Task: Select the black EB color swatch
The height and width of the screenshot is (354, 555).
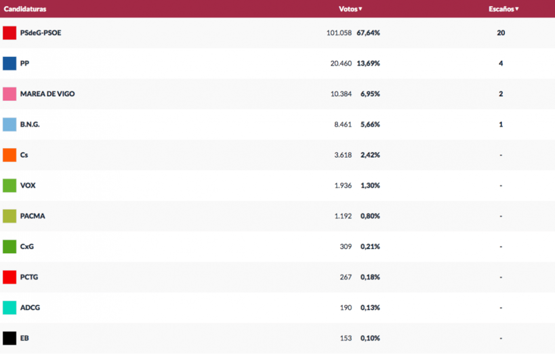Action: (9, 338)
